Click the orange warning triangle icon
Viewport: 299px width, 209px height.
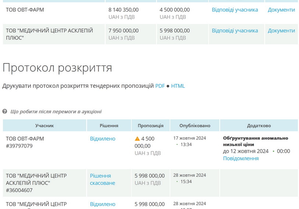tap(137, 139)
